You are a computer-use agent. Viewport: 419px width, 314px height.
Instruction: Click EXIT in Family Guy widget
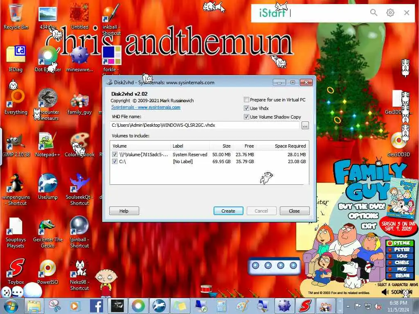coord(369,226)
